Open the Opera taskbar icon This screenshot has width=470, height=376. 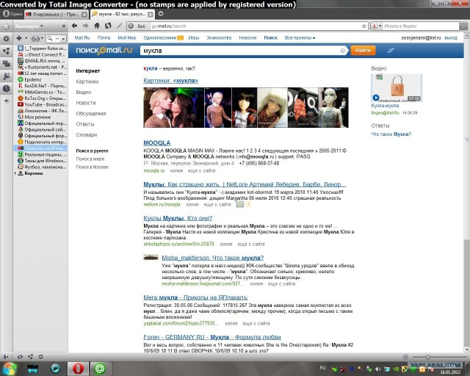click(x=78, y=369)
